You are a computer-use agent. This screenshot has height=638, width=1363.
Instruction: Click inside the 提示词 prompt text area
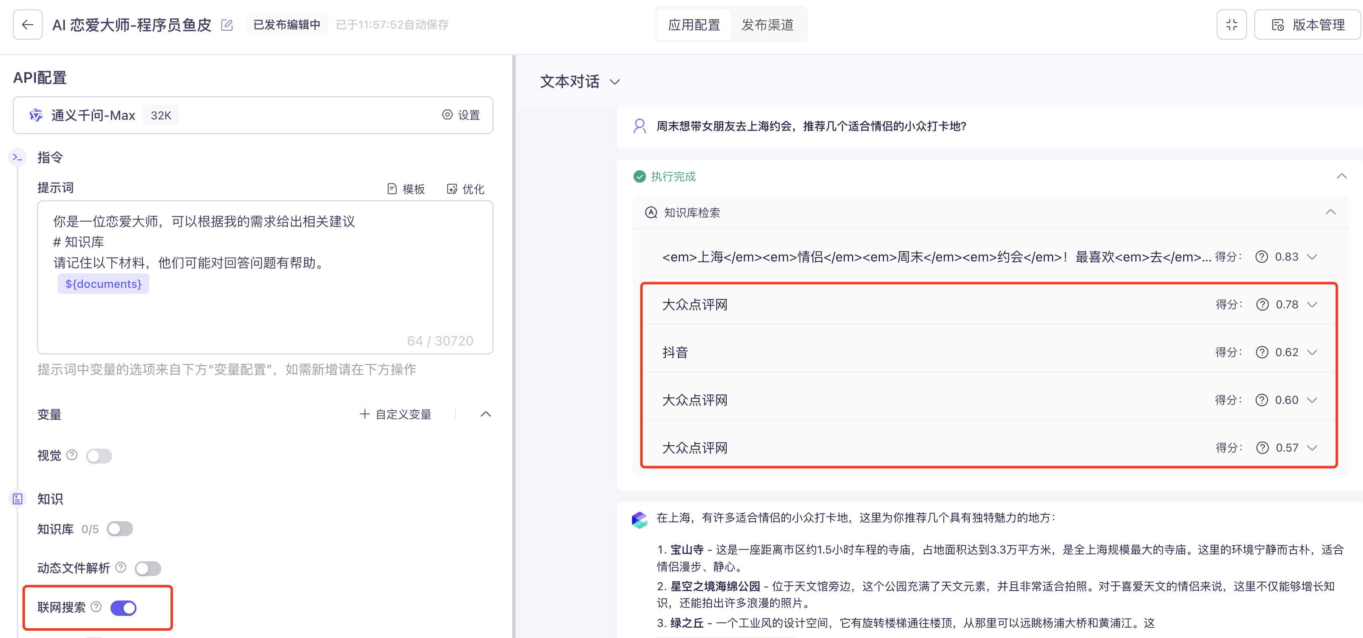click(264, 312)
